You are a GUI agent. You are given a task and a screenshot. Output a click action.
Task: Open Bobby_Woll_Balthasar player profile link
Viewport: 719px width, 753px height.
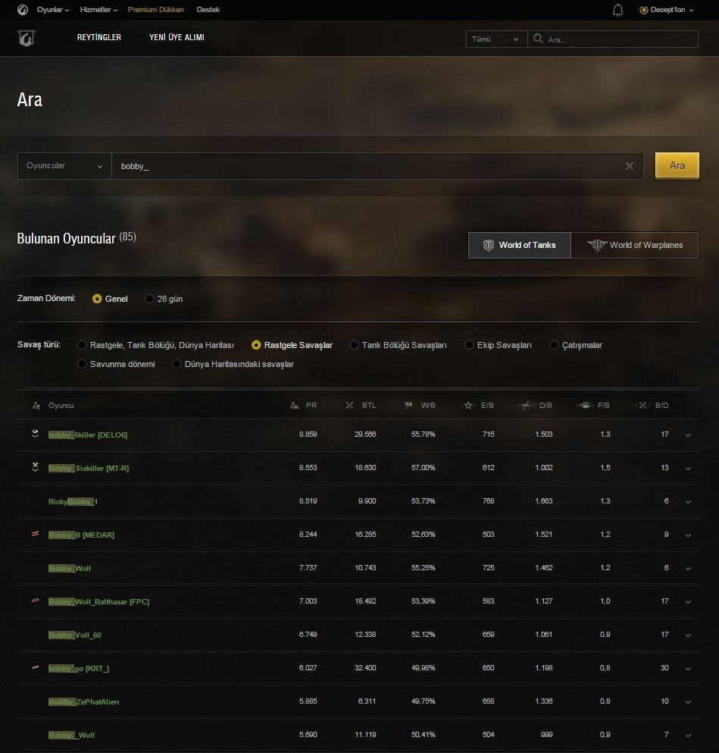click(98, 602)
